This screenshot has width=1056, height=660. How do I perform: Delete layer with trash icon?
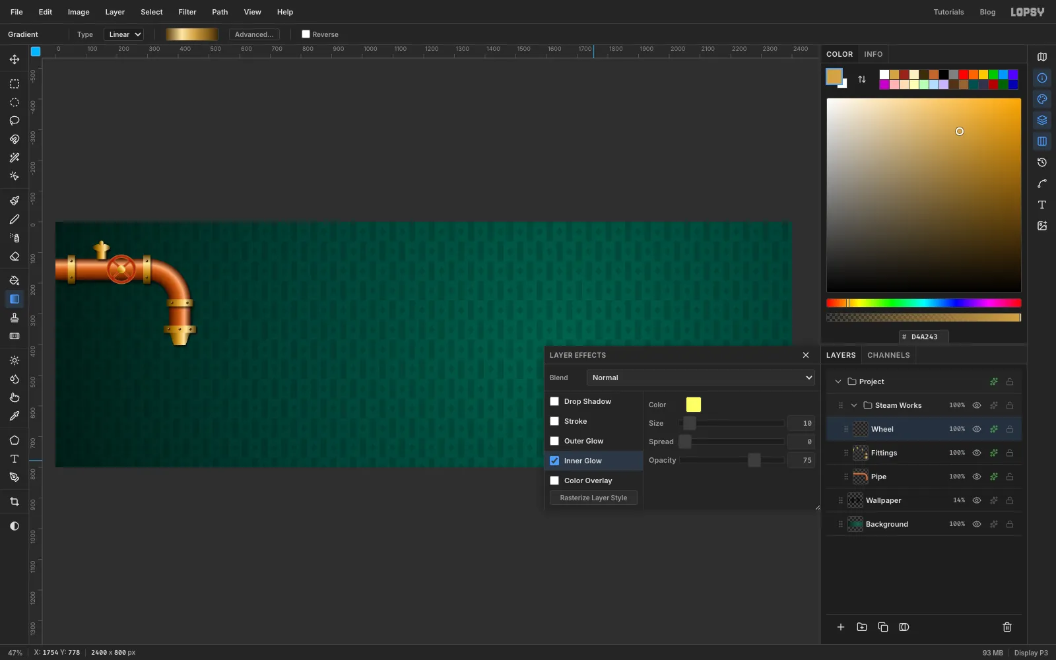(1007, 627)
